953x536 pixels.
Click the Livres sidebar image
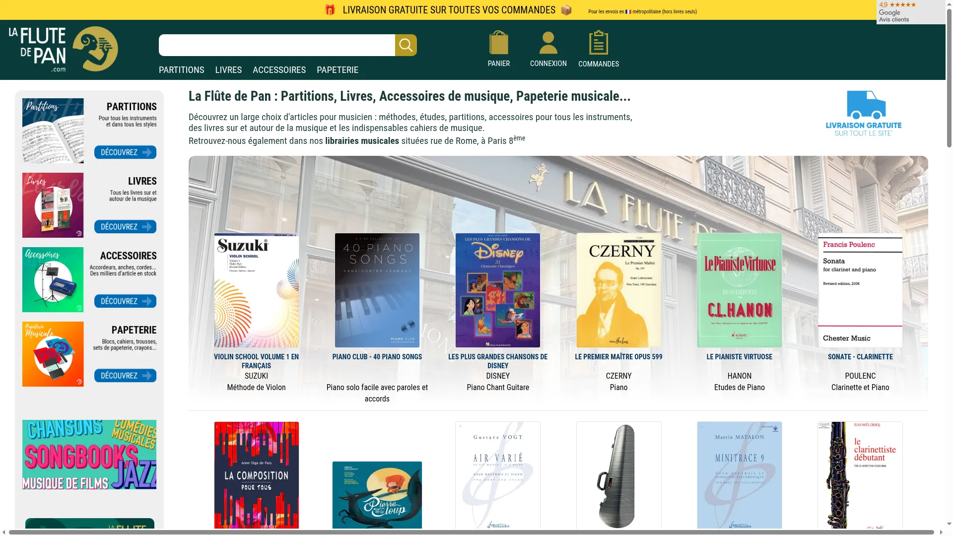[x=53, y=205]
